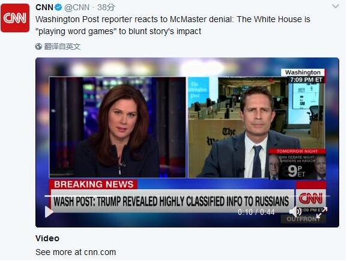Click the CNN logo inside the video
Image resolution: width=347 pixels, height=261 pixels.
tap(310, 198)
